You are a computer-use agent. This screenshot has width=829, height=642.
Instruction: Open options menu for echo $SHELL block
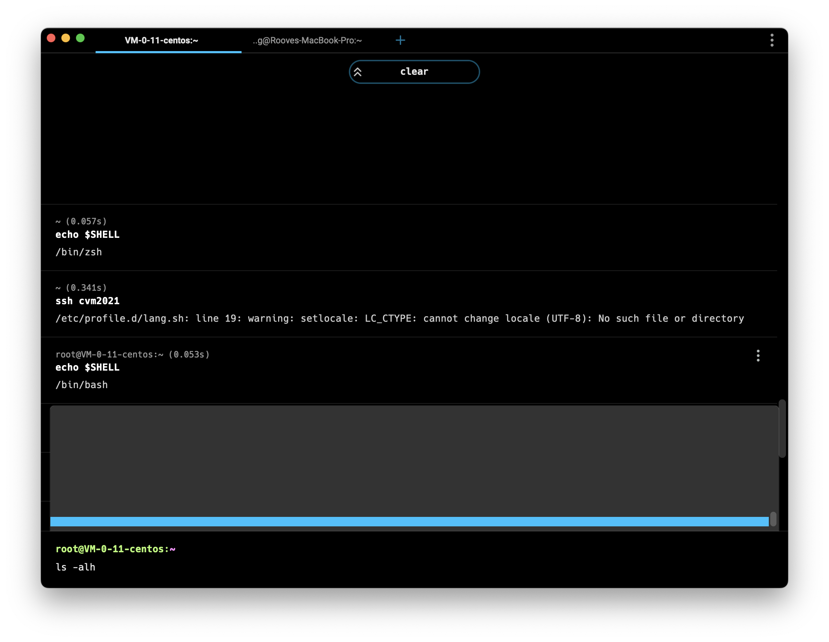[x=758, y=355]
